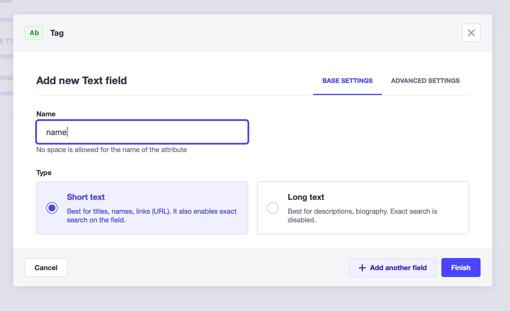
Task: Close the Tag dialog with X
Action: pyautogui.click(x=471, y=33)
